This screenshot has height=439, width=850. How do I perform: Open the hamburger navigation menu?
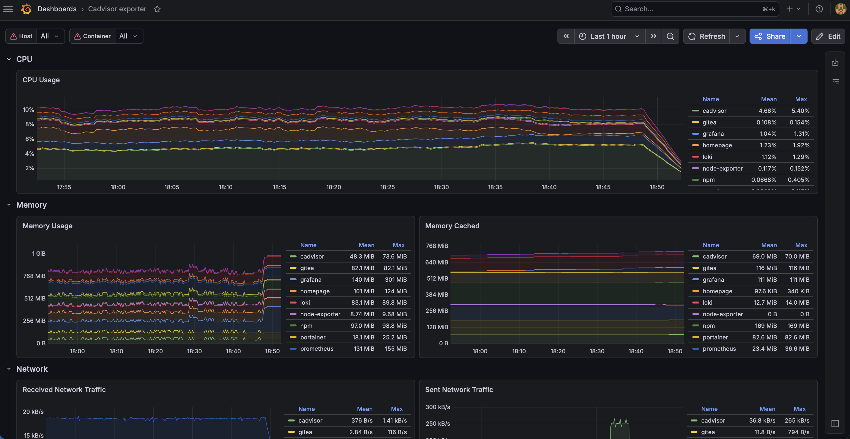click(x=8, y=9)
